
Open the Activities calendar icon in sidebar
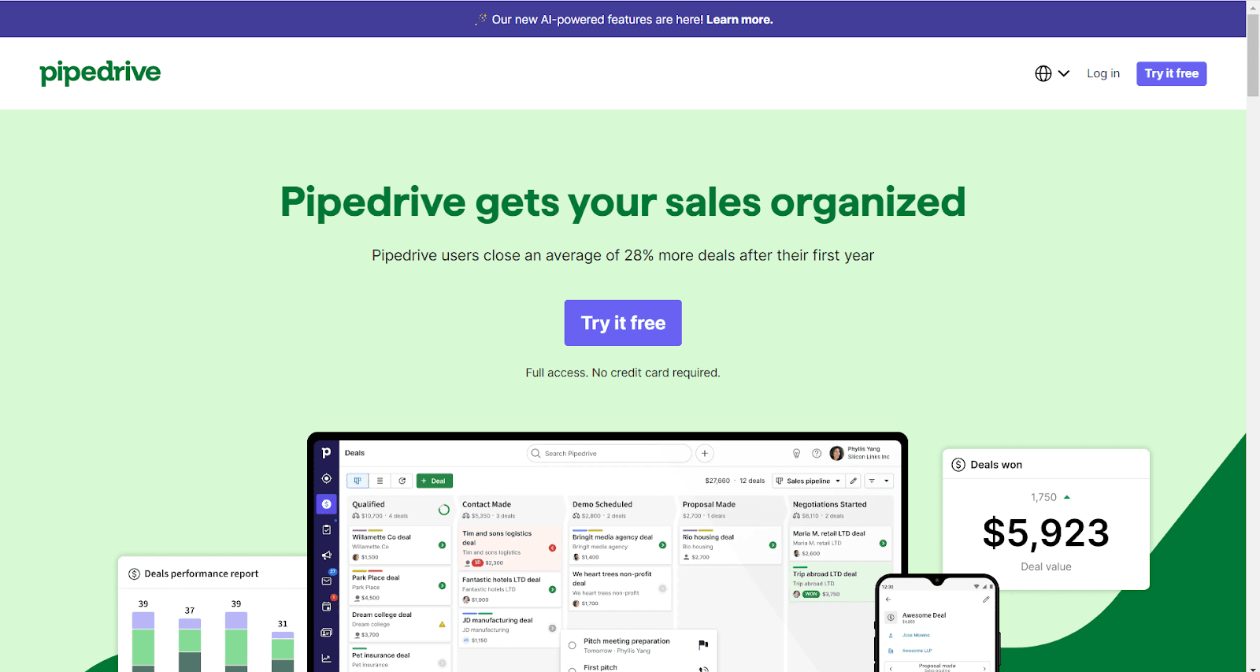click(x=326, y=607)
